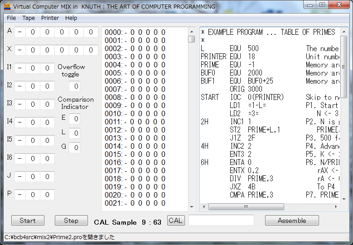Click the MIX application icon in title bar
This screenshot has width=353, height=245.
click(7, 6)
